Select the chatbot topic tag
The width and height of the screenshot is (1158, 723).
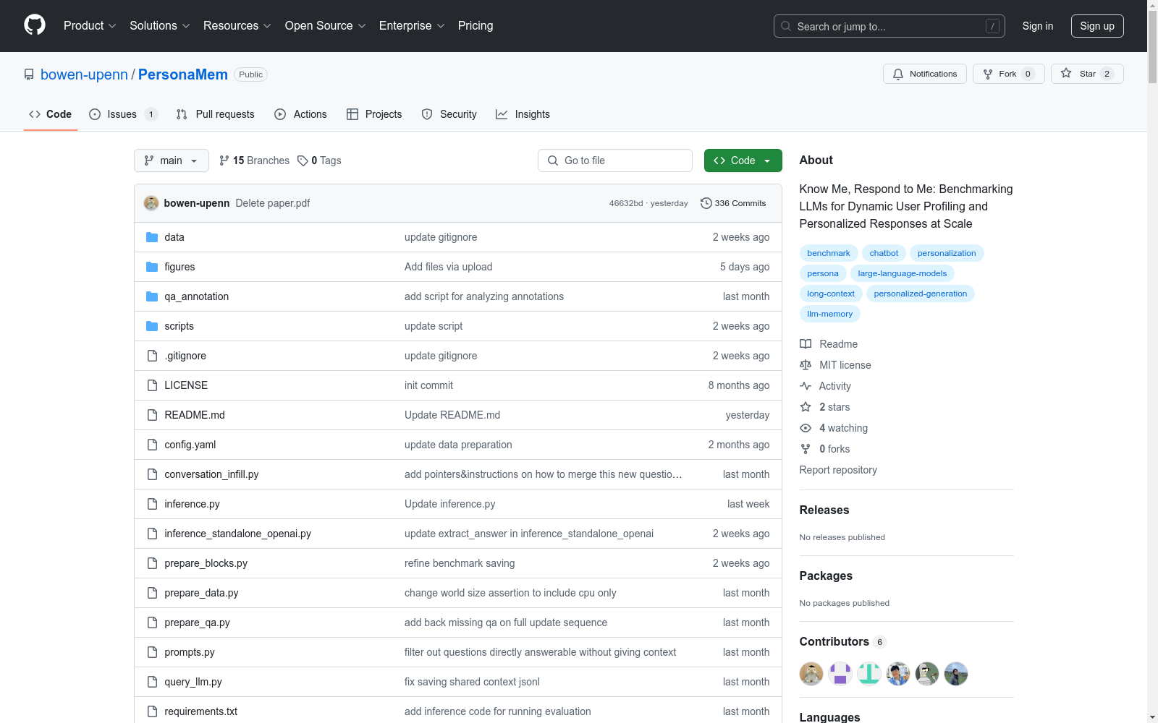tap(884, 253)
